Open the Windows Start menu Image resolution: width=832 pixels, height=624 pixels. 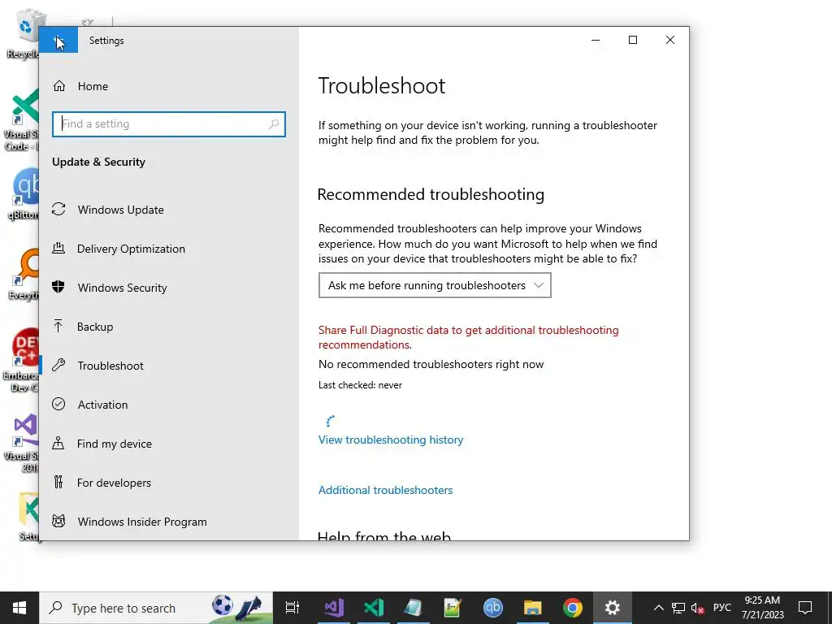point(19,608)
